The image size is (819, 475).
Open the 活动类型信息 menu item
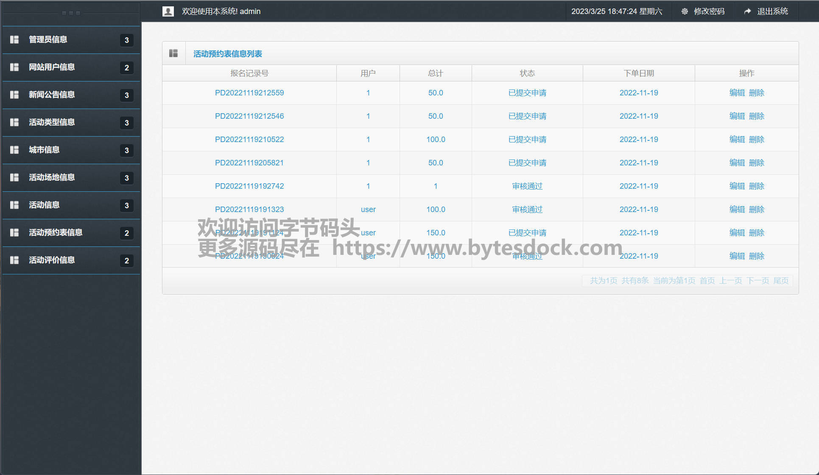pyautogui.click(x=52, y=122)
